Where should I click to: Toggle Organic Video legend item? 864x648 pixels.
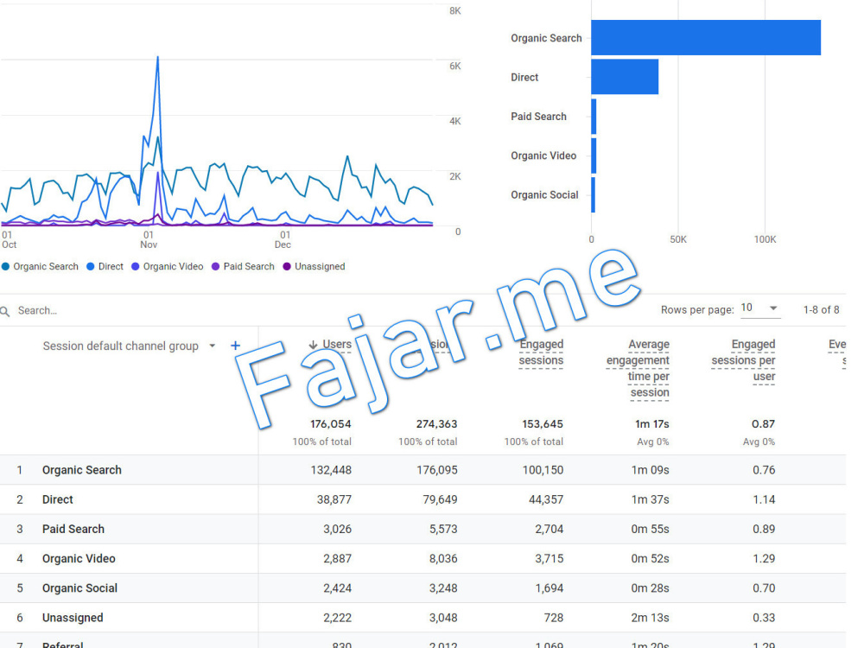pos(168,267)
